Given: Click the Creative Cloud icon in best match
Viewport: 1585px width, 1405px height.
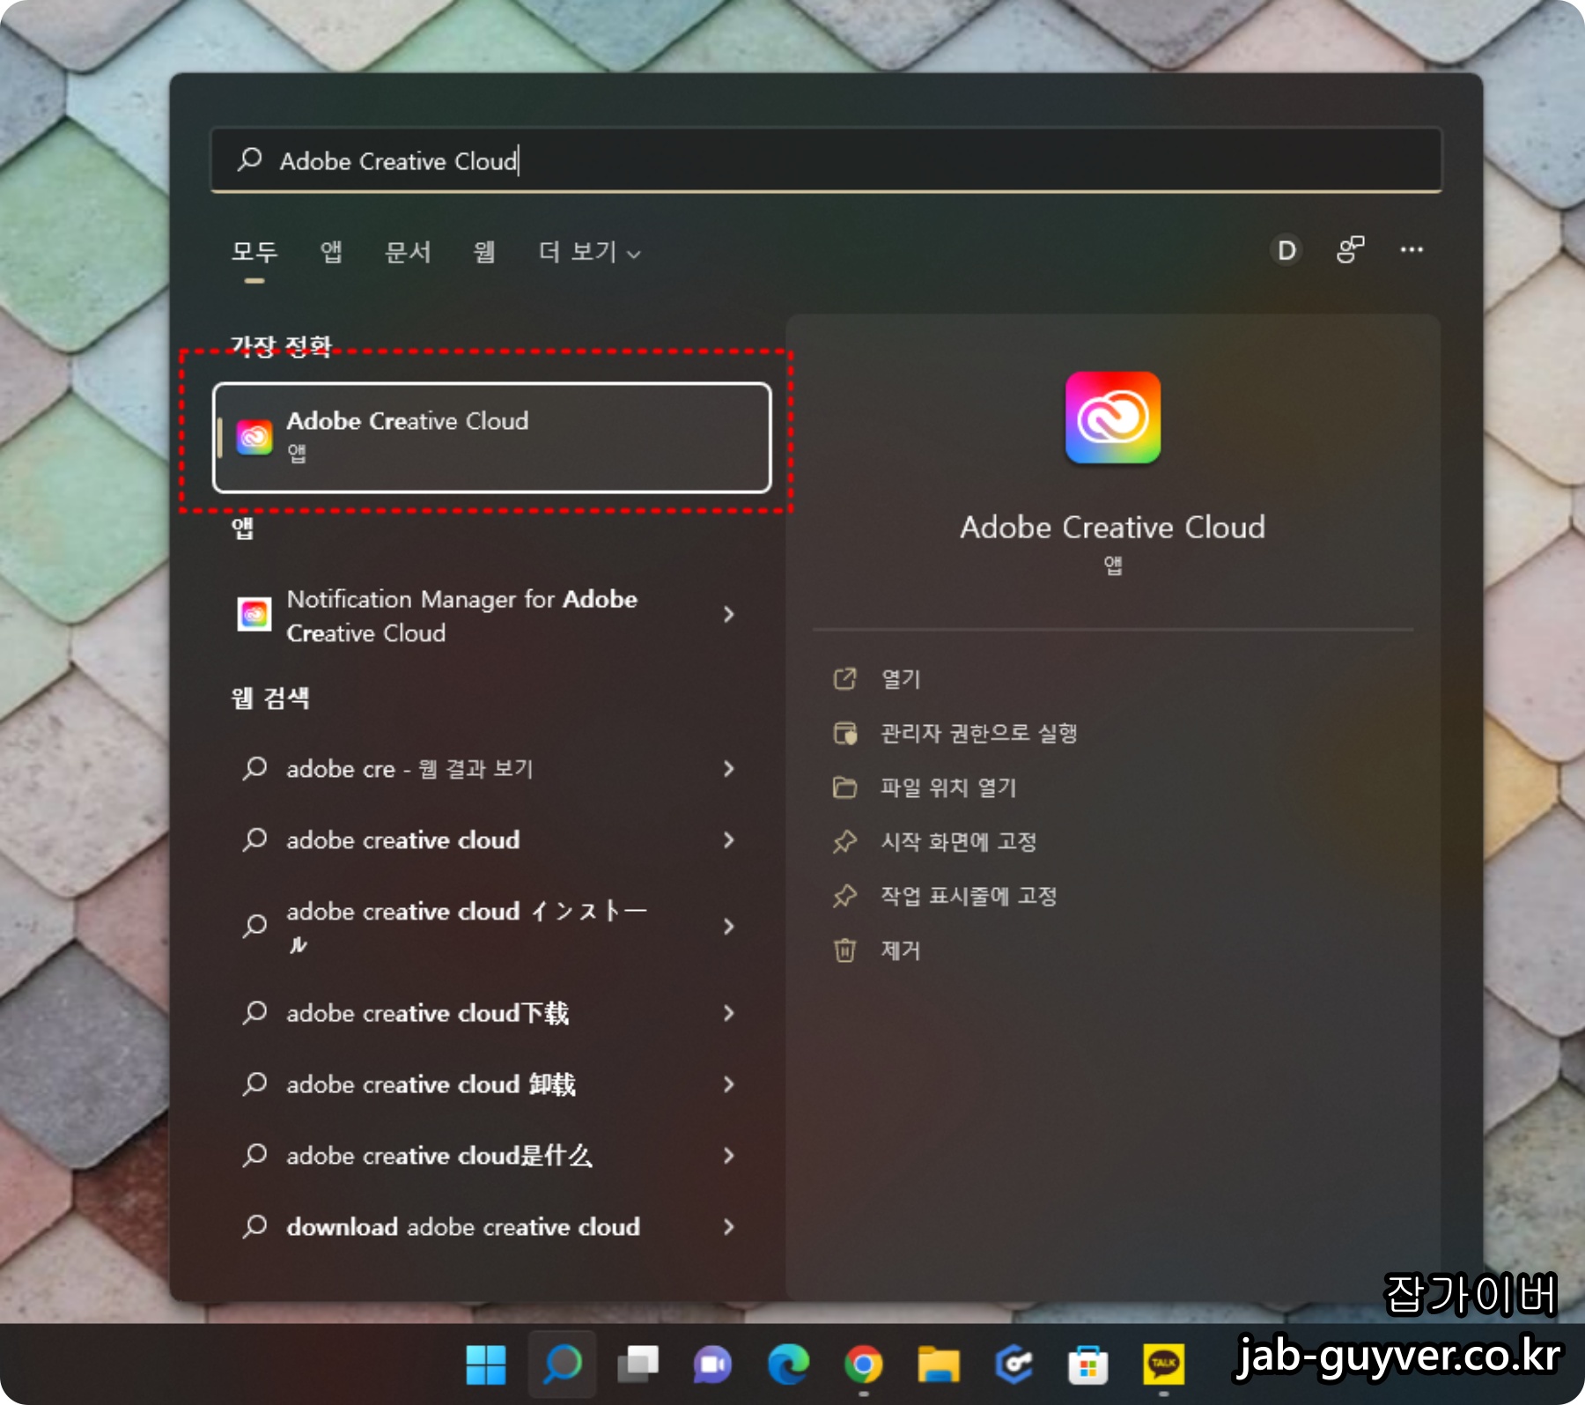Looking at the screenshot, I should click(x=254, y=437).
